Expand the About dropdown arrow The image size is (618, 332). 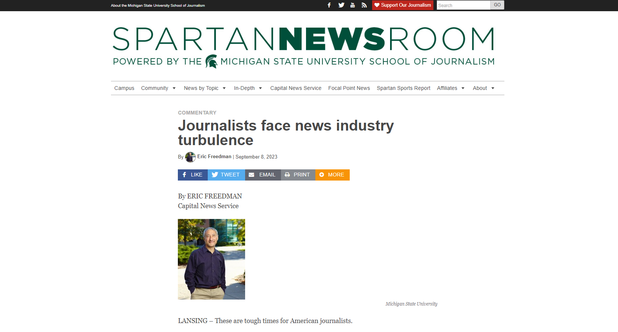point(493,88)
